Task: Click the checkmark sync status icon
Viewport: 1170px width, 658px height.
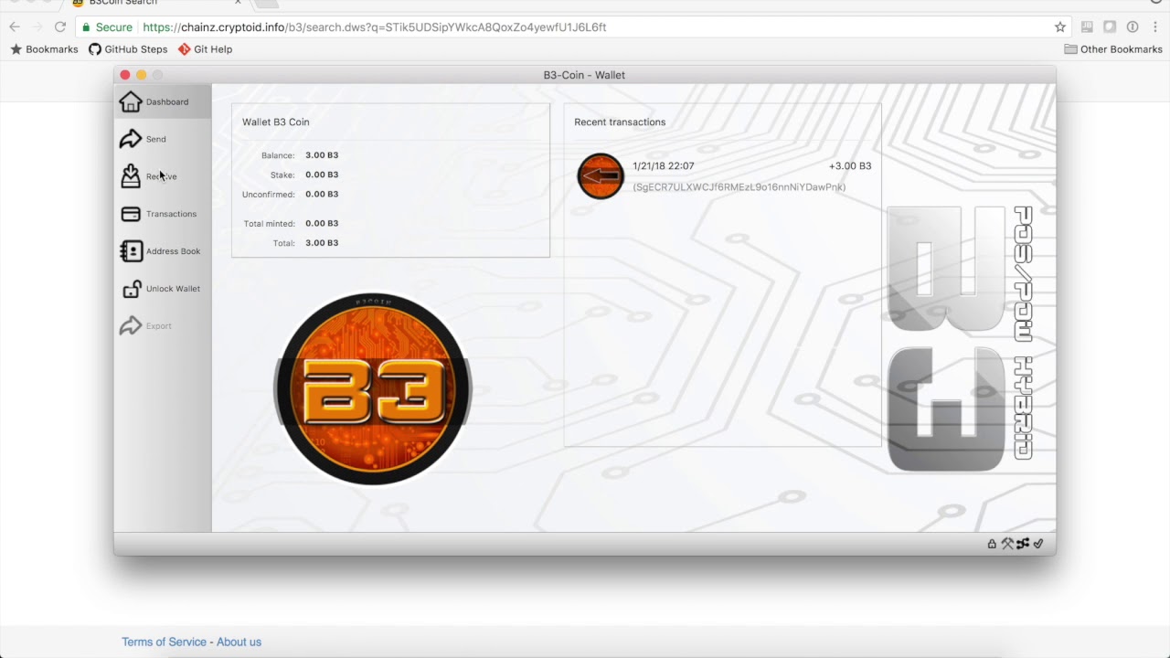Action: (1038, 544)
